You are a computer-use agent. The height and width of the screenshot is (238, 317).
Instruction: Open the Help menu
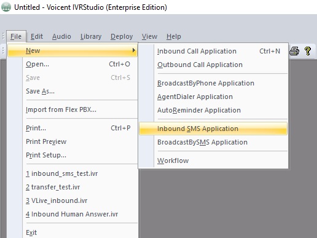[x=174, y=36]
